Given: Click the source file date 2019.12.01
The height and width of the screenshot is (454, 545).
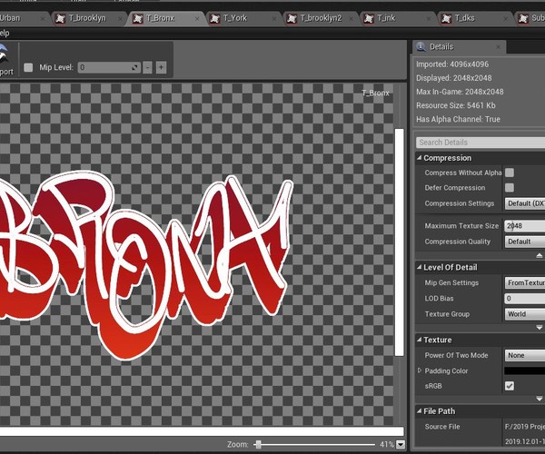Looking at the screenshot, I should (525, 442).
